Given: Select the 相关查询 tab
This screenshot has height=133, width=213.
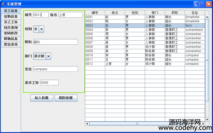Looking at the screenshot, I should 11,28.
